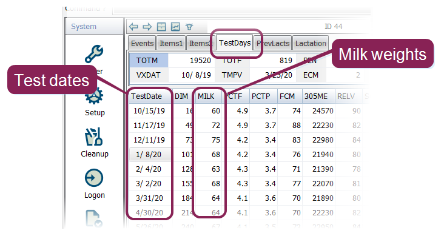The height and width of the screenshot is (236, 444).
Task: Click RELV value 90
Action: 357,111
